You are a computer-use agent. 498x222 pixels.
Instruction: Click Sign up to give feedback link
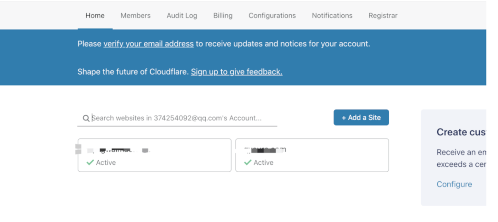(x=237, y=72)
